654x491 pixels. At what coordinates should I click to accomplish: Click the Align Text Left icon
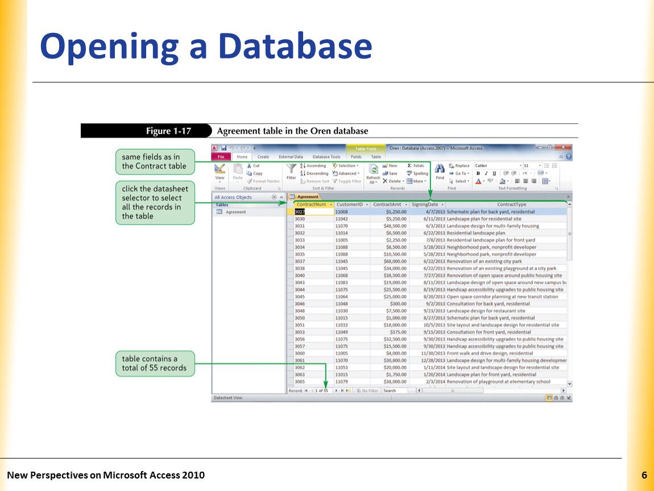[517, 181]
